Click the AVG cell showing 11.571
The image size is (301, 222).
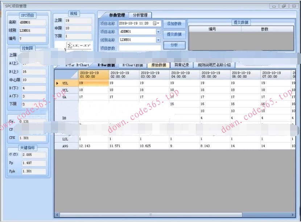[x=124, y=146]
